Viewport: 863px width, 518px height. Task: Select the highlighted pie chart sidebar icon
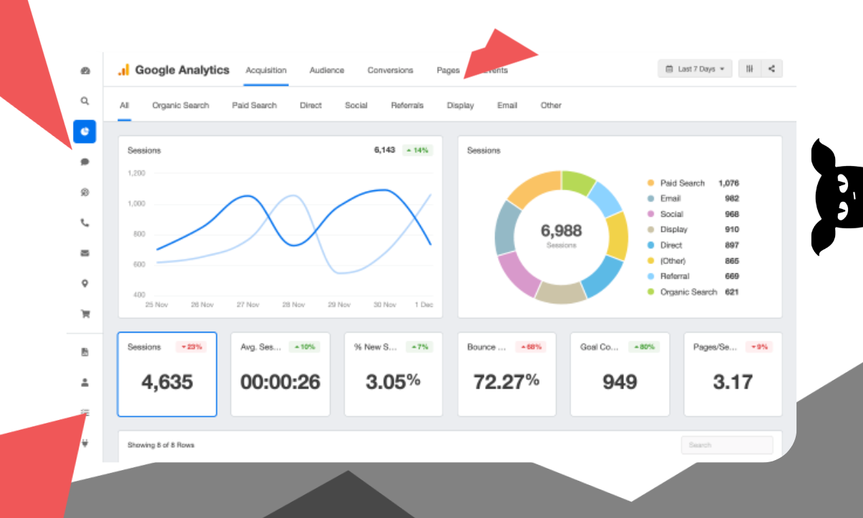click(85, 132)
